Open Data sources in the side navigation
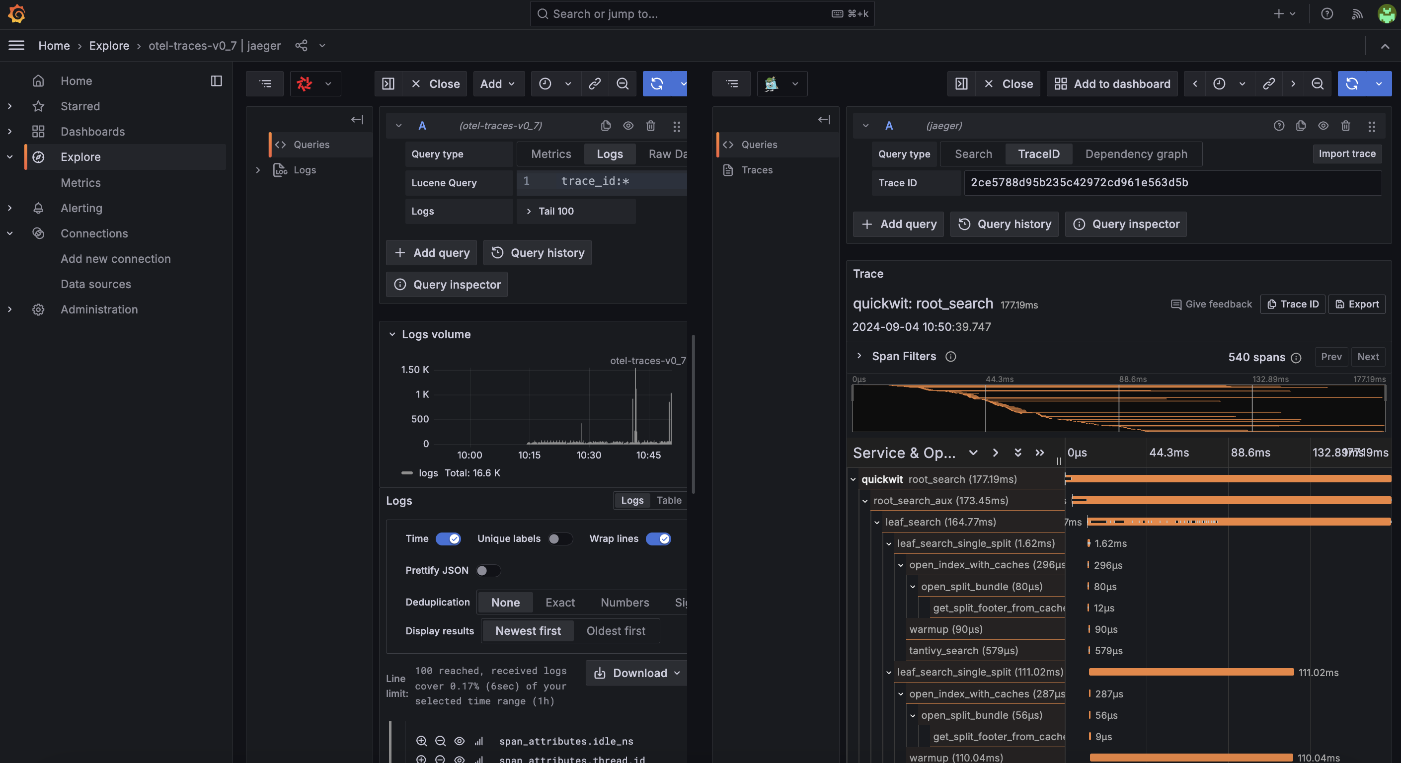This screenshot has height=763, width=1401. pyautogui.click(x=96, y=285)
